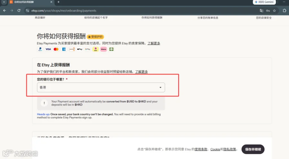
Task: Click the Visa payment icon
Action: point(48,49)
